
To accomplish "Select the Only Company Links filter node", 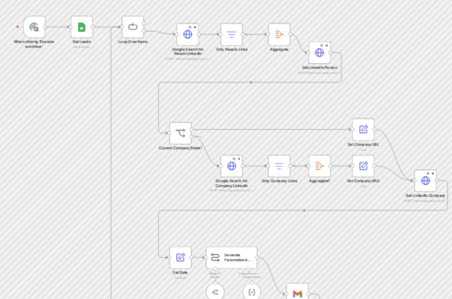I will [279, 166].
